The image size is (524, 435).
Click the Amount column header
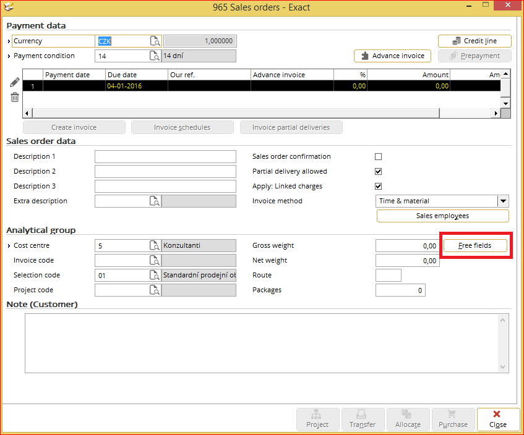tap(408, 75)
